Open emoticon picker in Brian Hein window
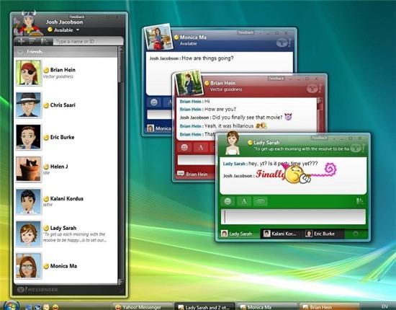This screenshot has width=396, height=310. 184,147
